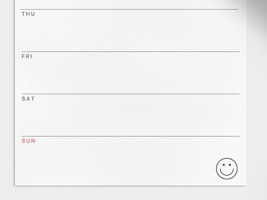Select the FRI day label
Screen dimensions: 267x200
(x=27, y=56)
